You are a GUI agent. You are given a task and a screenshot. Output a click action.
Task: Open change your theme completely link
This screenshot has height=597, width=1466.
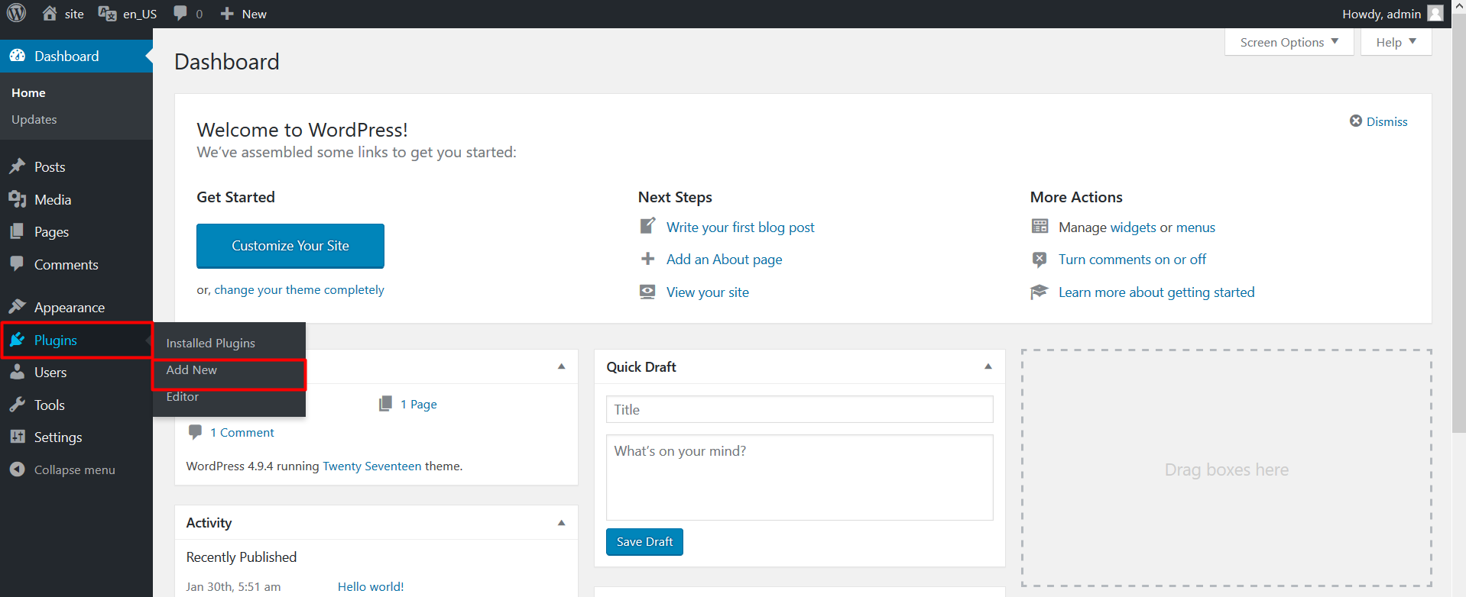[x=299, y=290]
